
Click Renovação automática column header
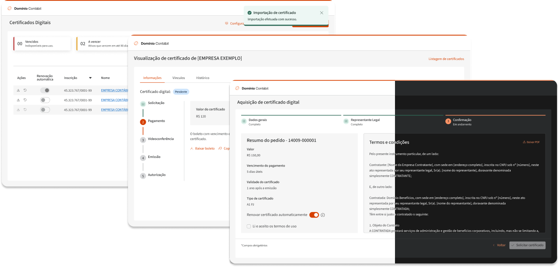pos(45,78)
